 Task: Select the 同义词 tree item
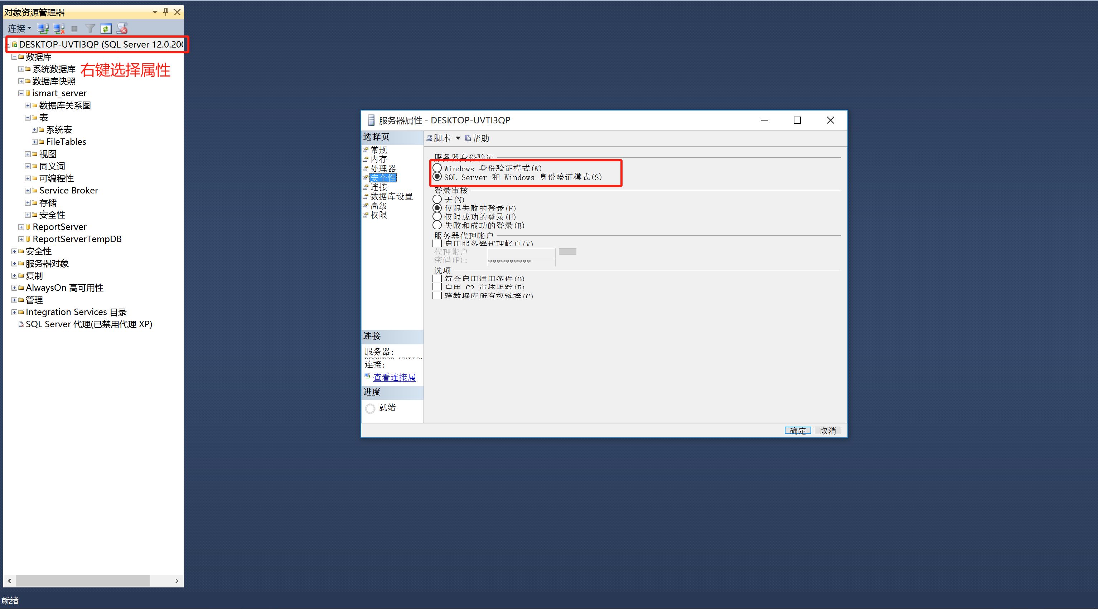[52, 166]
